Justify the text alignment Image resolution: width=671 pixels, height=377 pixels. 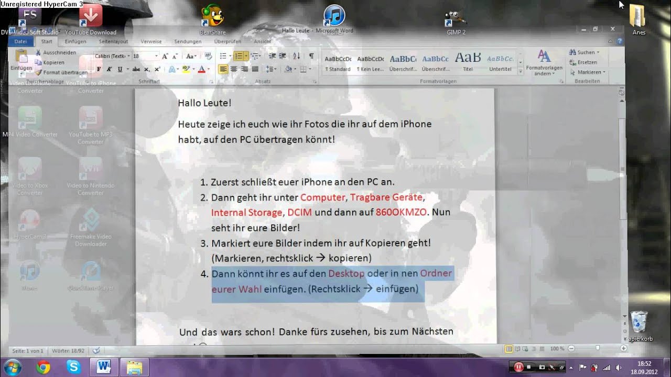point(255,69)
